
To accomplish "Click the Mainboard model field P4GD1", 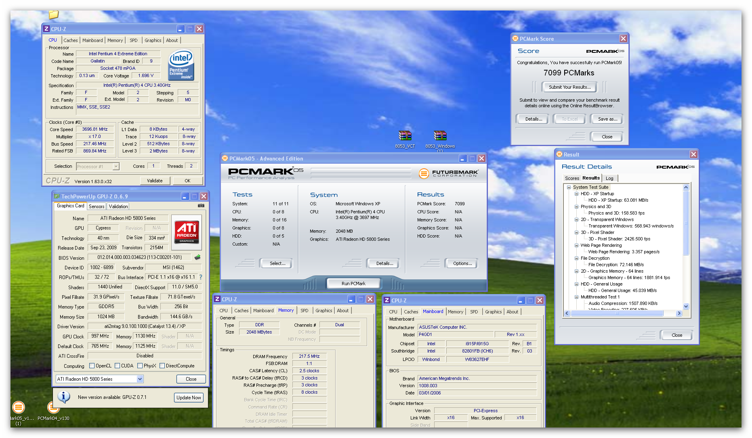I will pyautogui.click(x=456, y=334).
